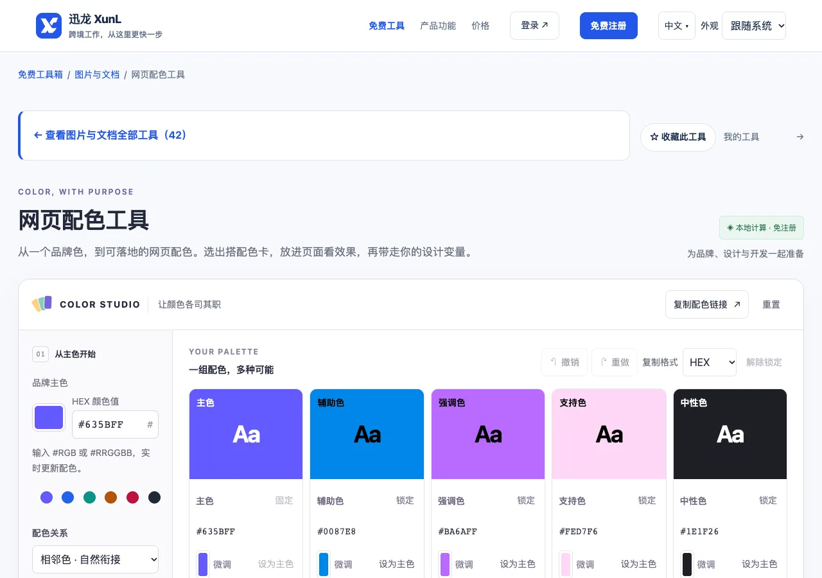Pick the purple preset color dot
822x578 pixels.
46,497
